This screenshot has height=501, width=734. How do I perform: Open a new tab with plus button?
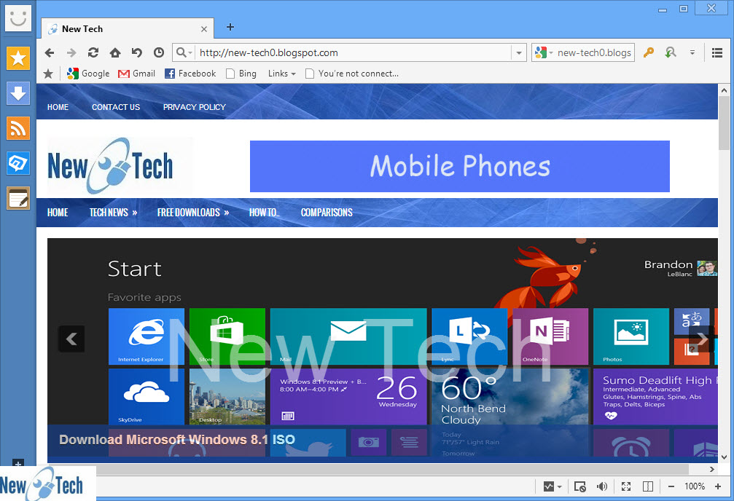tap(230, 27)
